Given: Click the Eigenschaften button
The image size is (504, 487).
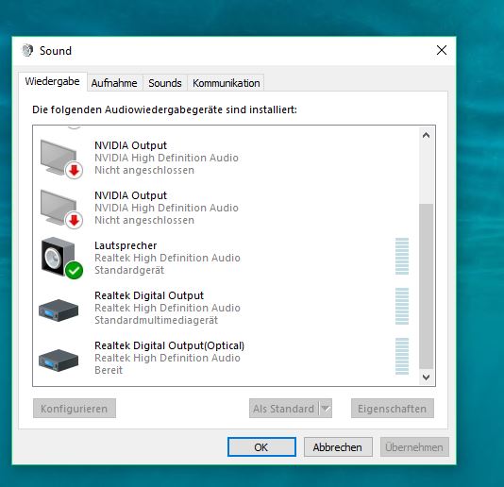Looking at the screenshot, I should pos(392,409).
